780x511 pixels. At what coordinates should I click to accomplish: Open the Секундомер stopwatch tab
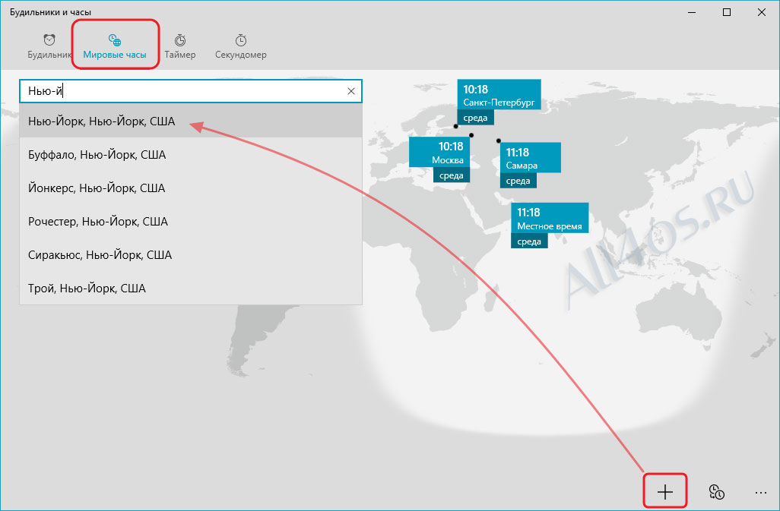pyautogui.click(x=241, y=46)
